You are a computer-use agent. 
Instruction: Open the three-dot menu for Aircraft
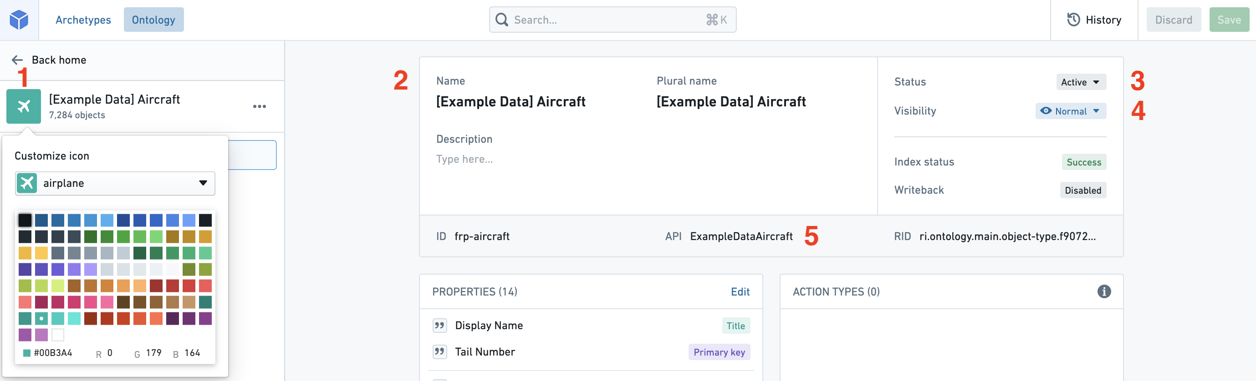[260, 106]
